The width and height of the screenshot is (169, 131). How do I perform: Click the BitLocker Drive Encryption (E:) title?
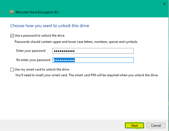tap(37, 12)
